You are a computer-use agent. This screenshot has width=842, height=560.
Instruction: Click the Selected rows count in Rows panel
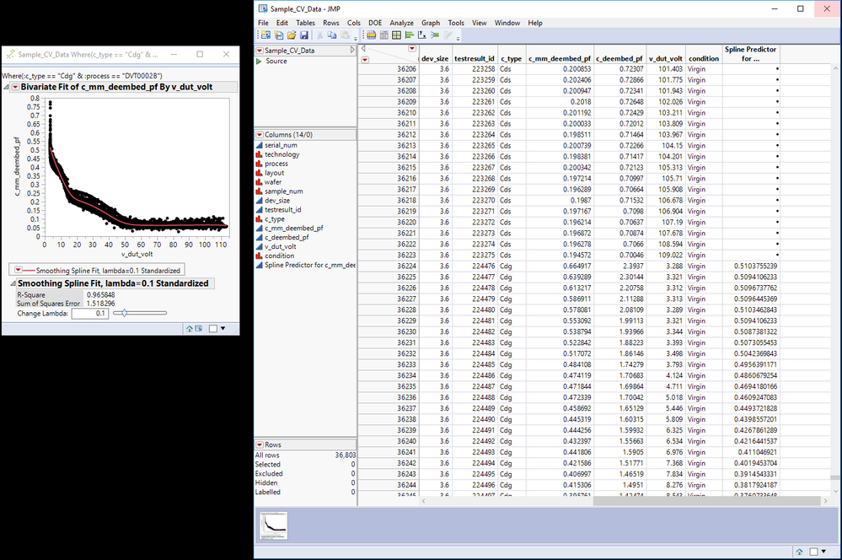353,465
